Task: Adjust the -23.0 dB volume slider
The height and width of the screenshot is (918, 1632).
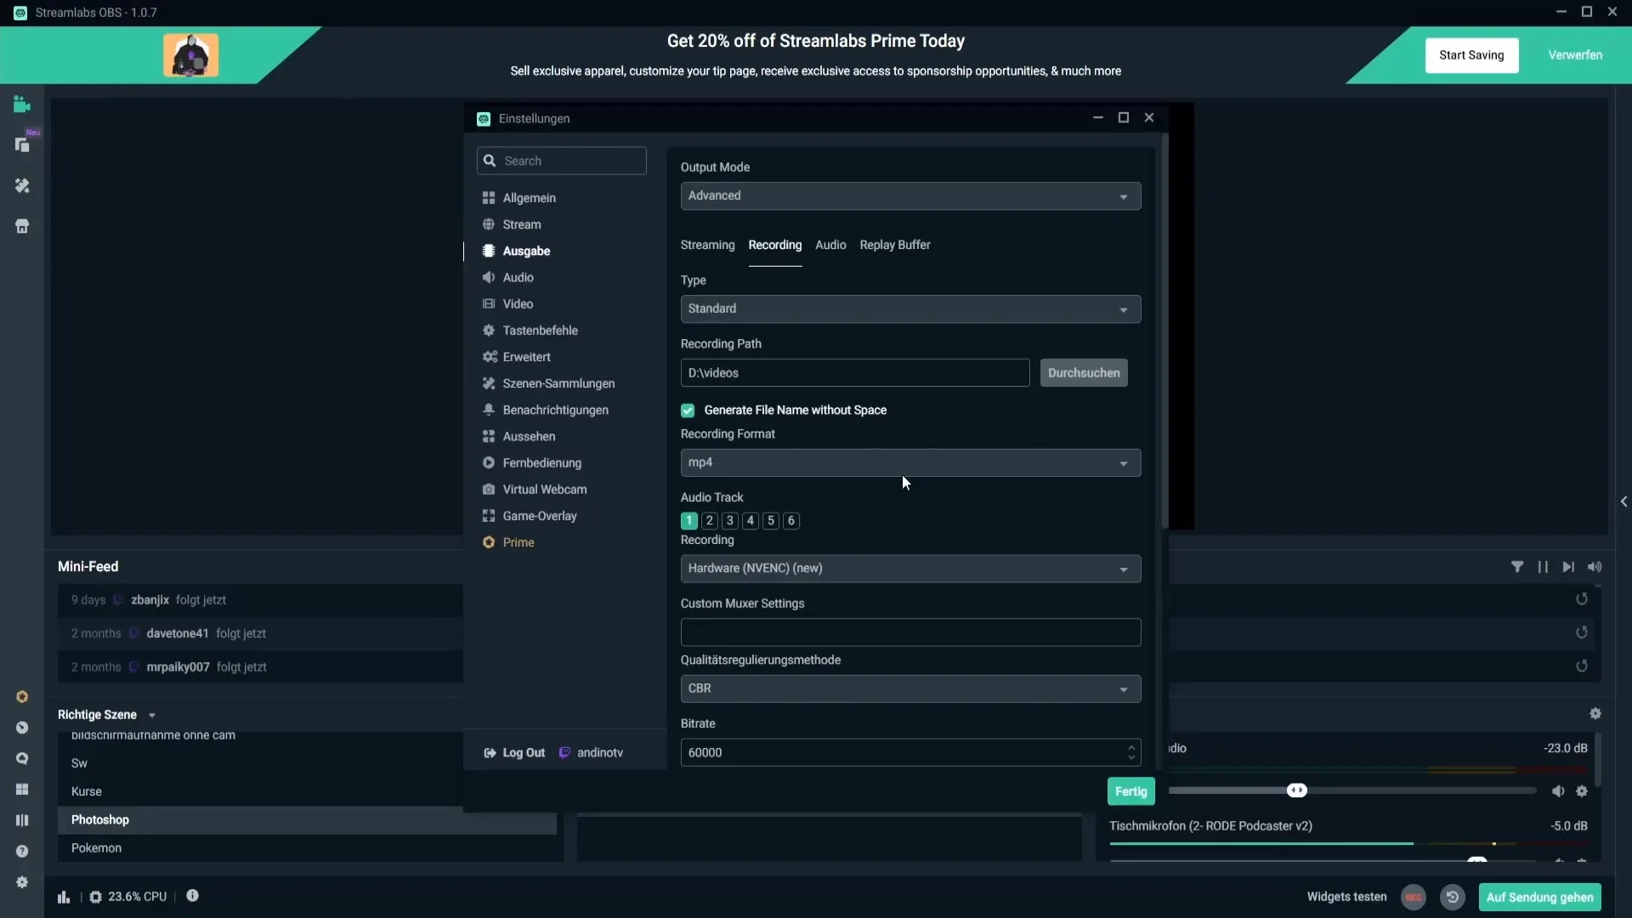Action: tap(1296, 790)
